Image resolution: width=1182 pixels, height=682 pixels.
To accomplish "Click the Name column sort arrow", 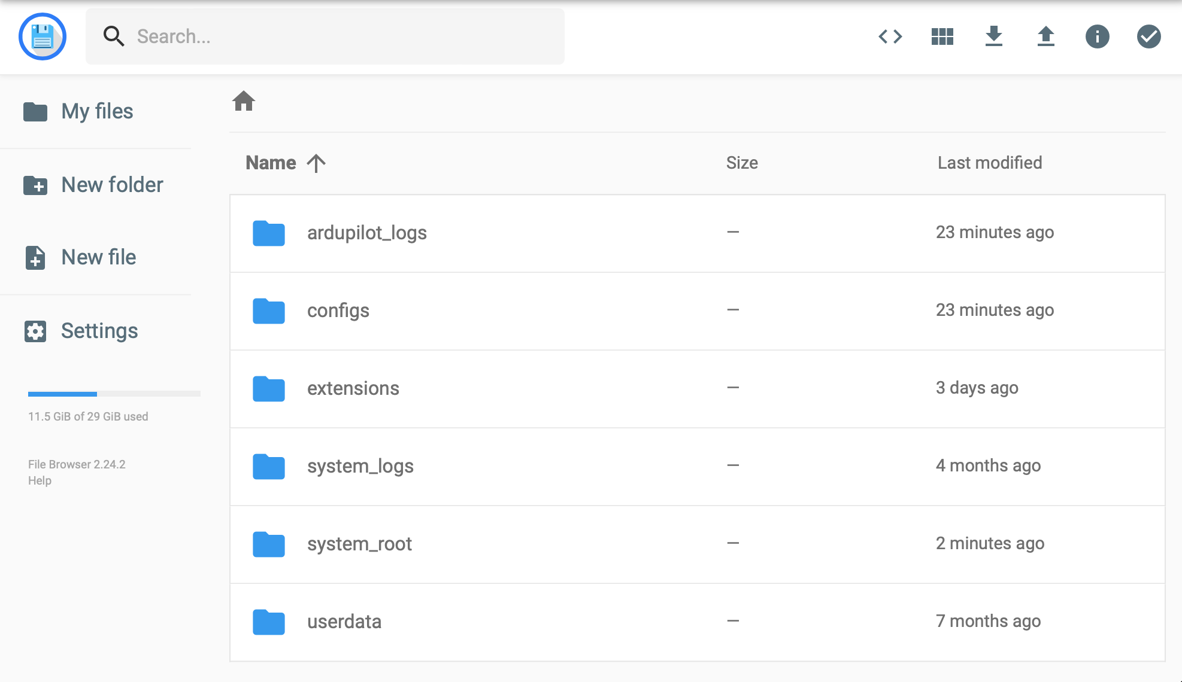I will (x=316, y=162).
